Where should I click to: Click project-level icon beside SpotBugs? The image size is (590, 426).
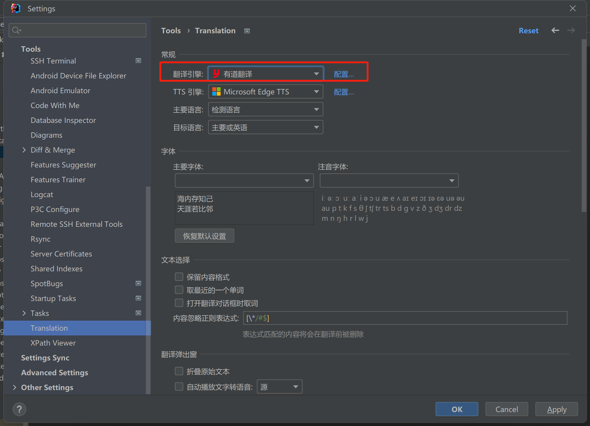138,284
